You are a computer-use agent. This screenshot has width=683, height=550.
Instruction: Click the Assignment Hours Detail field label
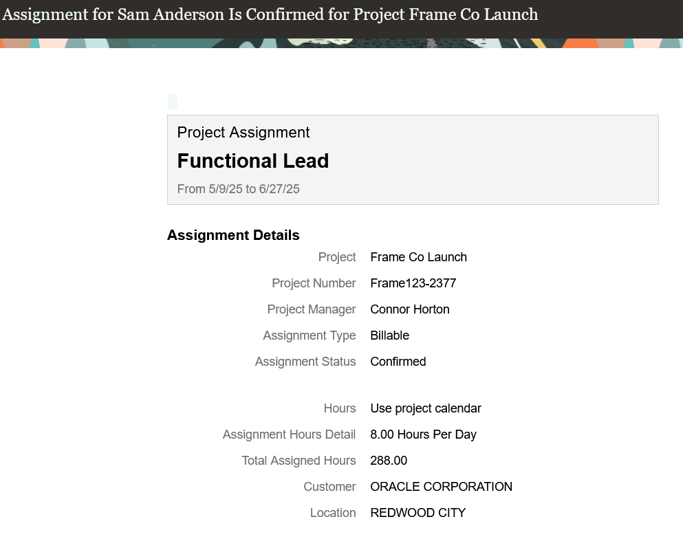coord(290,434)
